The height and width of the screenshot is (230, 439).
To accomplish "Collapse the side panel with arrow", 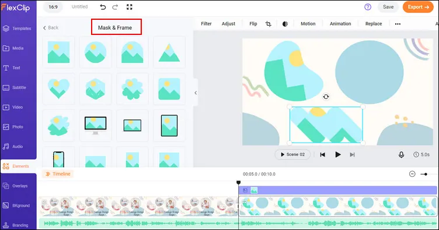I will coord(196,93).
